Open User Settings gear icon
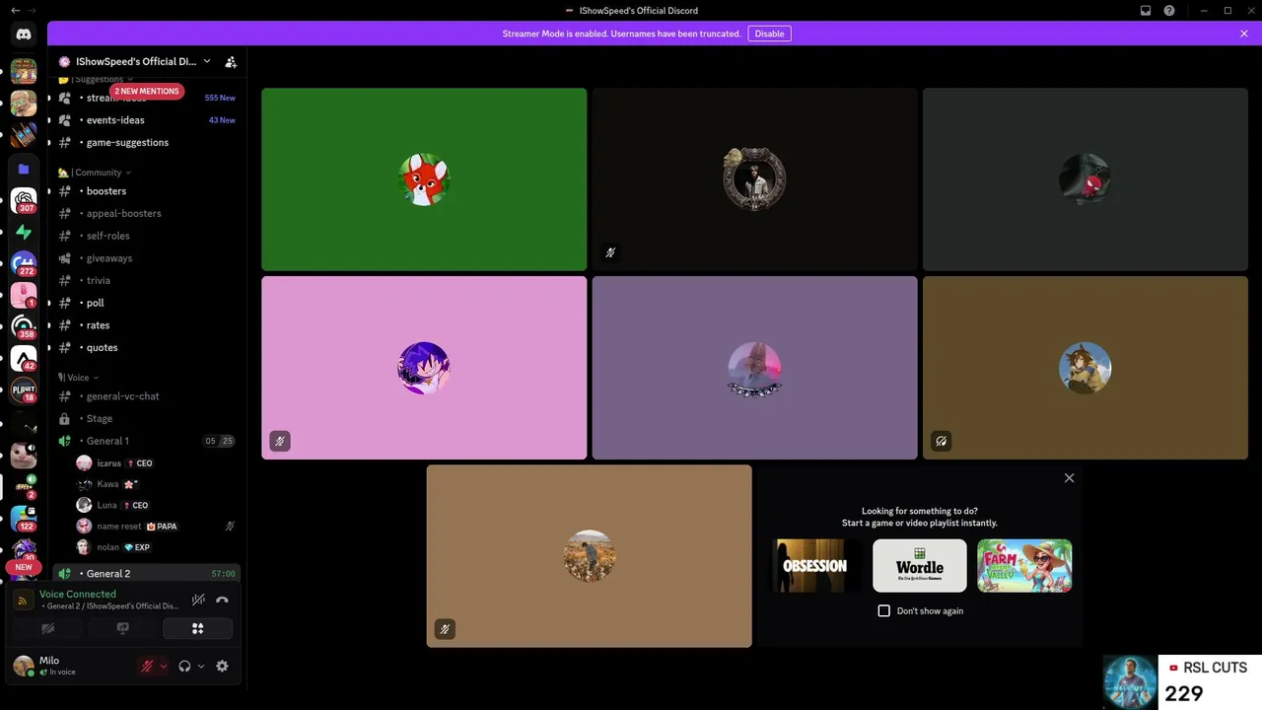 point(222,667)
